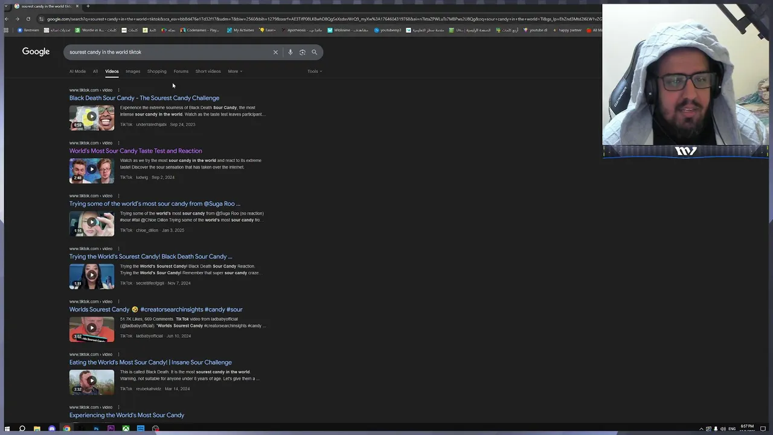The height and width of the screenshot is (435, 773).
Task: Open the My Activities bookmark
Action: tap(240, 30)
